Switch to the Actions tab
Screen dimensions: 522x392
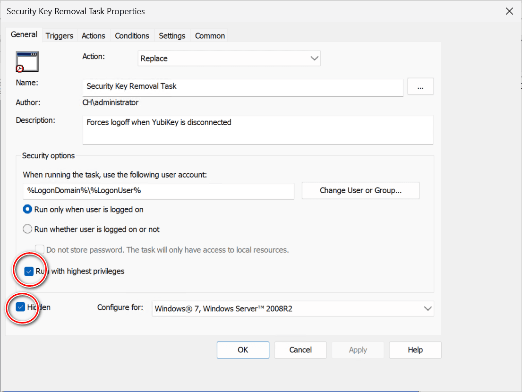(93, 35)
